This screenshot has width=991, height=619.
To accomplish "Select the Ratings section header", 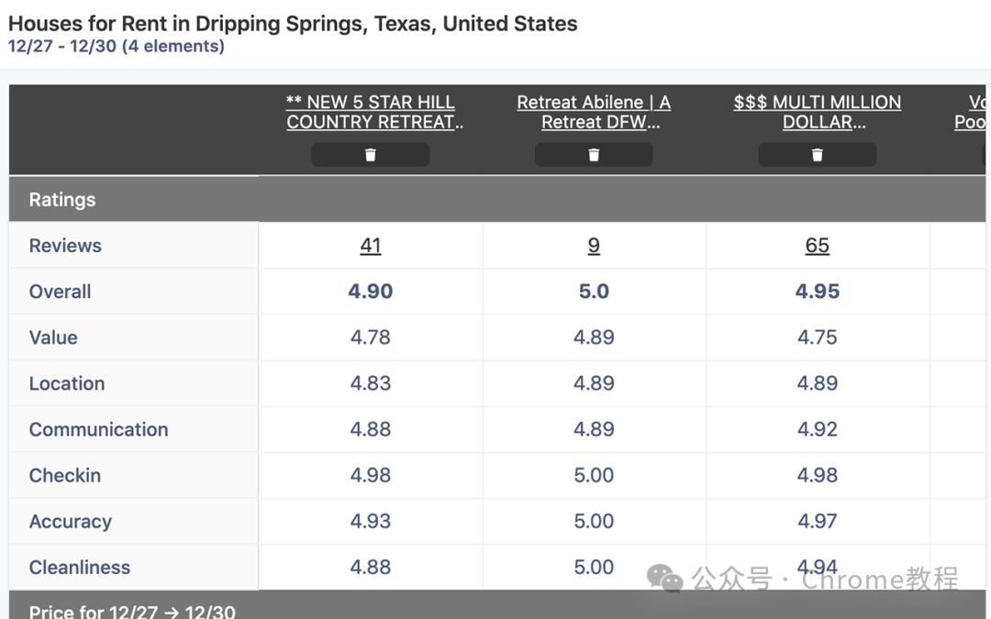I will [x=497, y=199].
